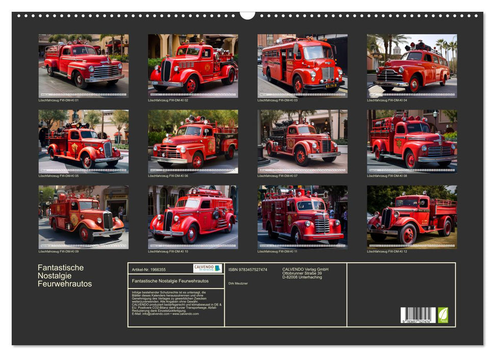Screen dimensions: 495x357
Task: Click the ISBN barcode image
Action: click(418, 315)
